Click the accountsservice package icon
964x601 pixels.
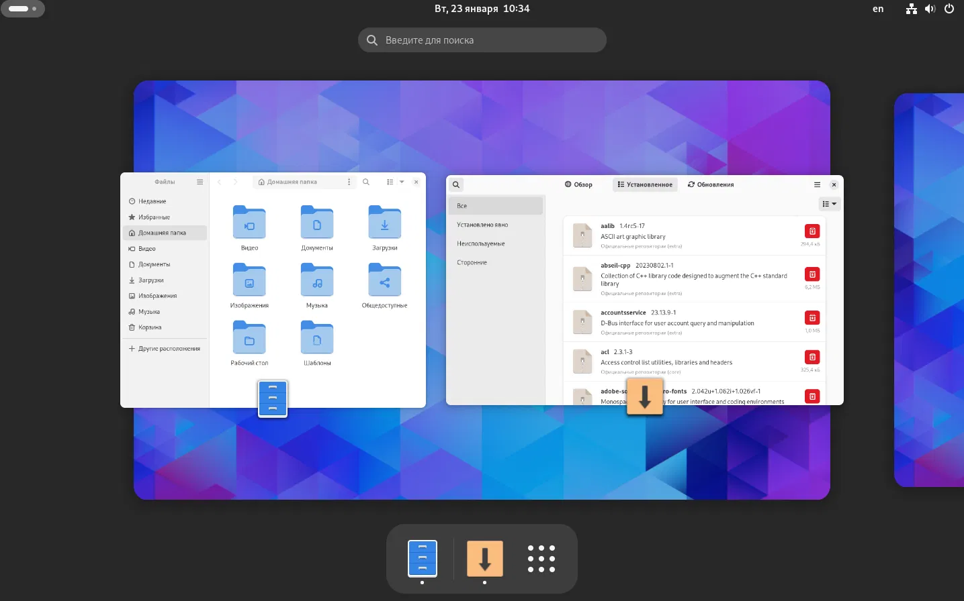point(582,322)
